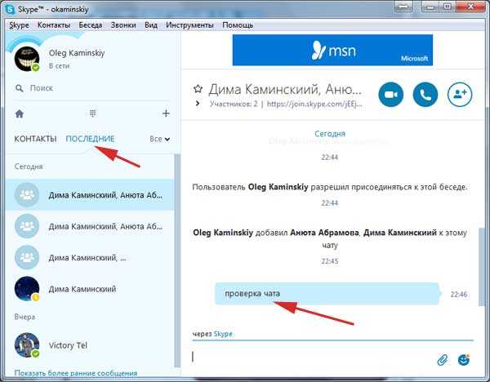The width and height of the screenshot is (490, 382).
Task: Click the Skype link after через
Action: (223, 334)
